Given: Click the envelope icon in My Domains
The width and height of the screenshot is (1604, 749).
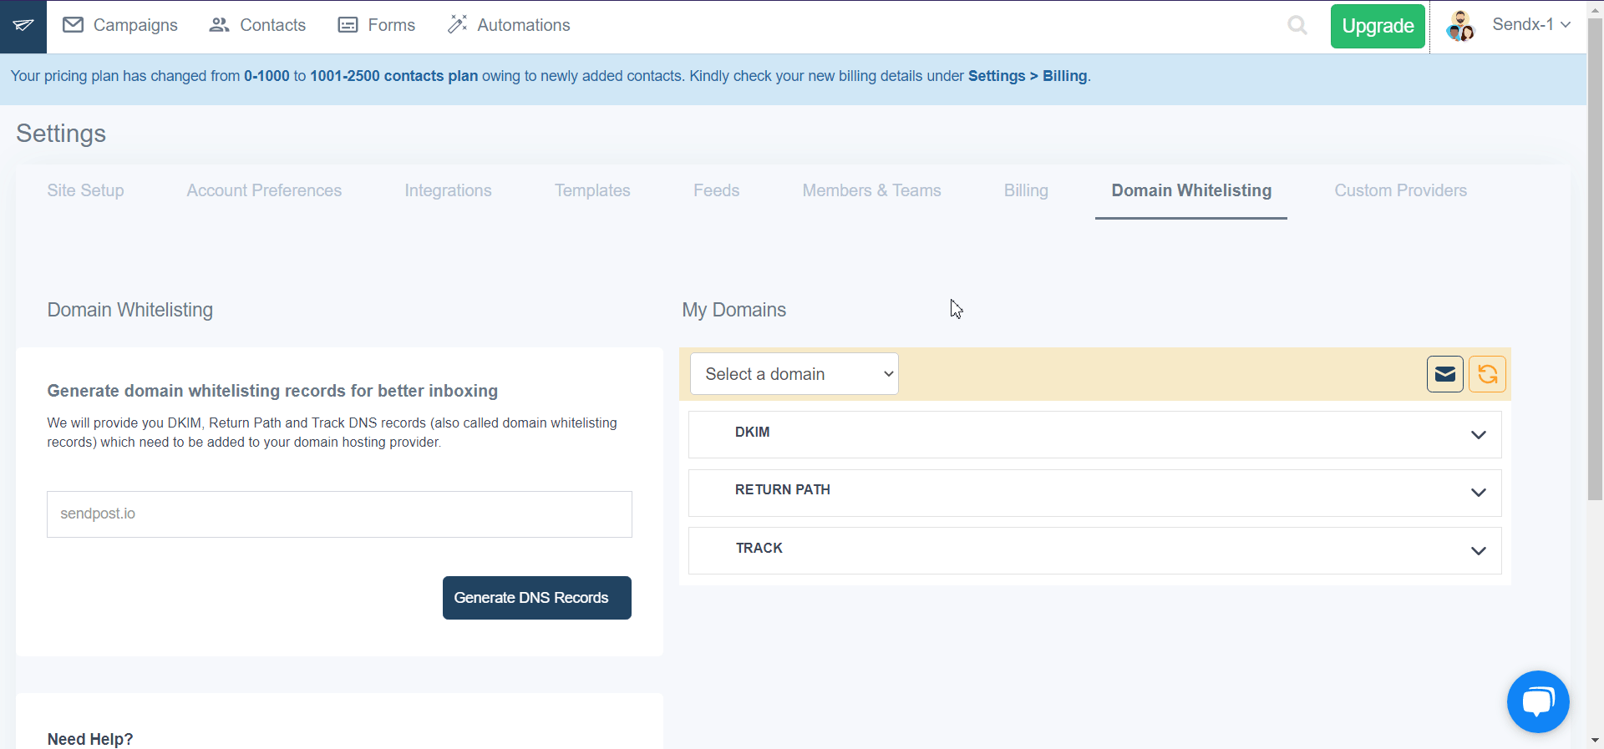Looking at the screenshot, I should pos(1444,374).
